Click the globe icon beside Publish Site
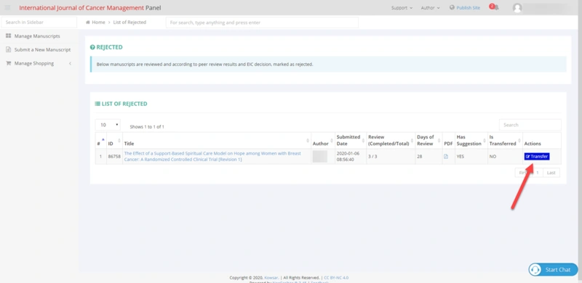Screen dimensions: 582x283 [452, 7]
